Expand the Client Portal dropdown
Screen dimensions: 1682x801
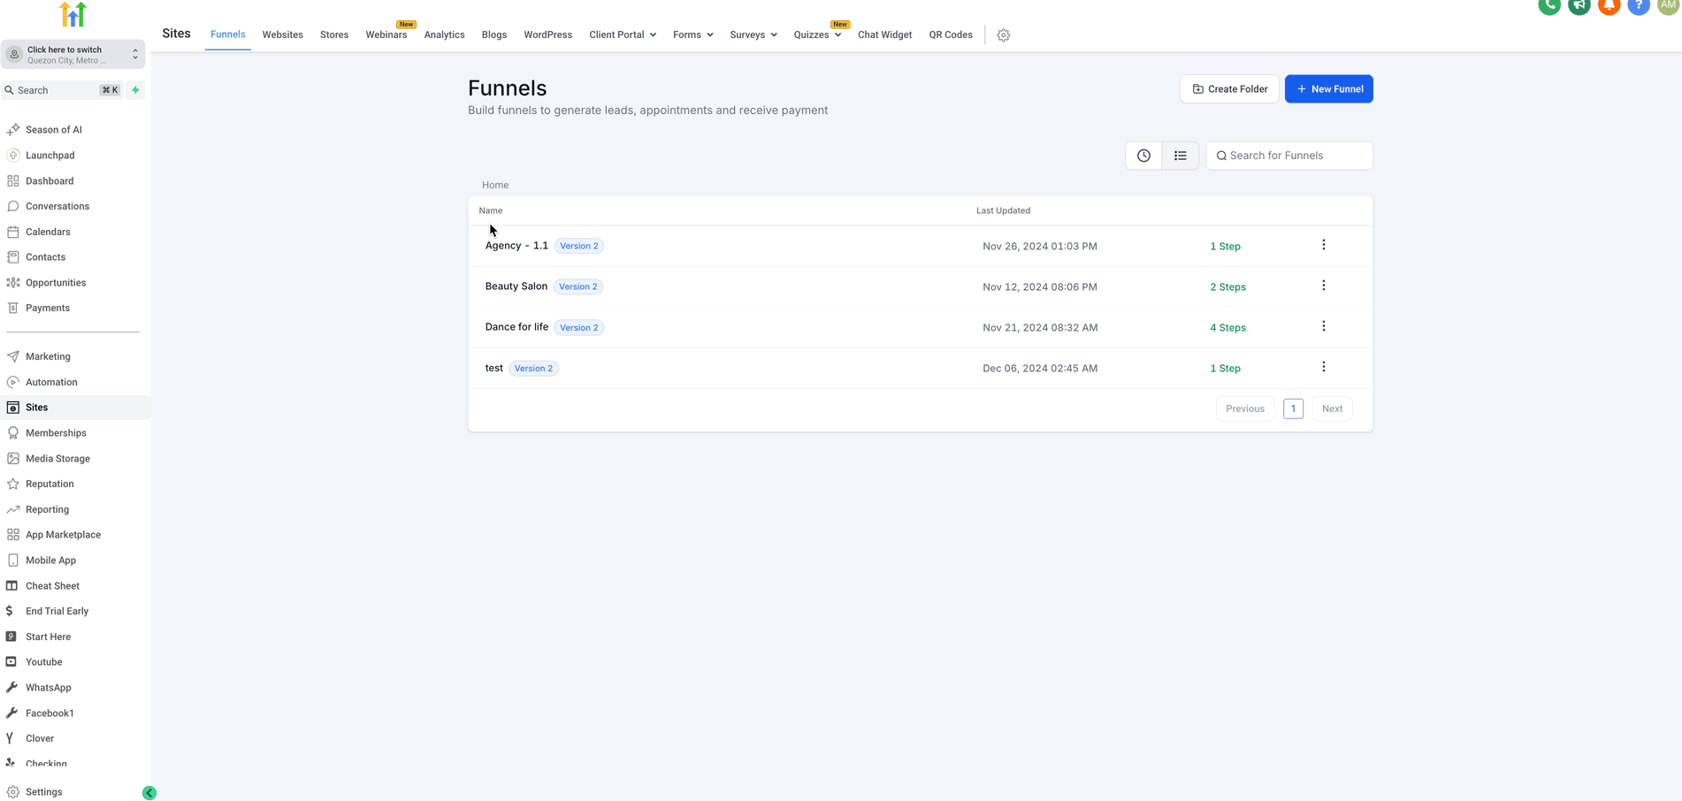coord(623,34)
